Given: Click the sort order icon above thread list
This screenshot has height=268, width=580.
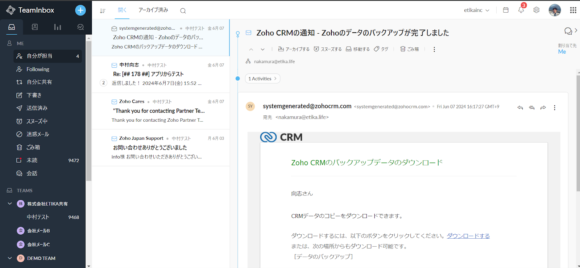Looking at the screenshot, I should (103, 11).
